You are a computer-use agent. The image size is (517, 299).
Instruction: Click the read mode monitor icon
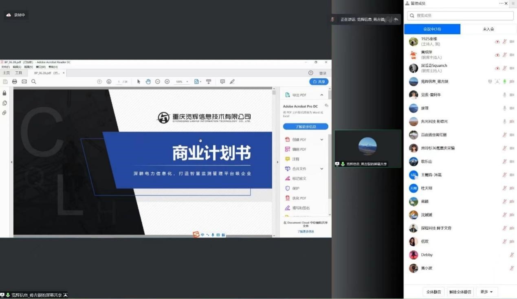(x=209, y=81)
